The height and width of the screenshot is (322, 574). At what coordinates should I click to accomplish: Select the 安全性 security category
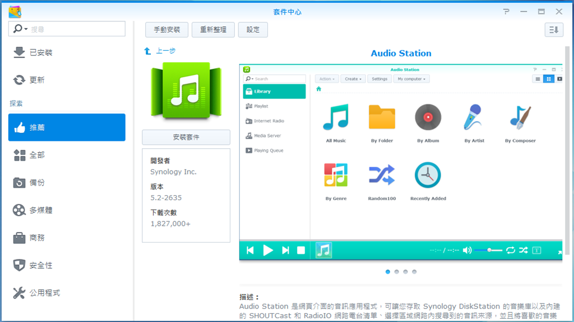[x=67, y=266]
